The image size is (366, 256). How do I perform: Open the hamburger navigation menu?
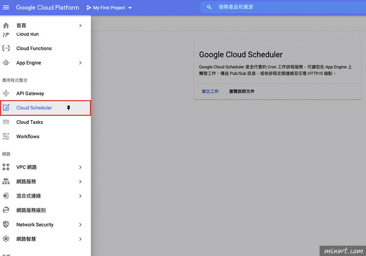tap(6, 7)
